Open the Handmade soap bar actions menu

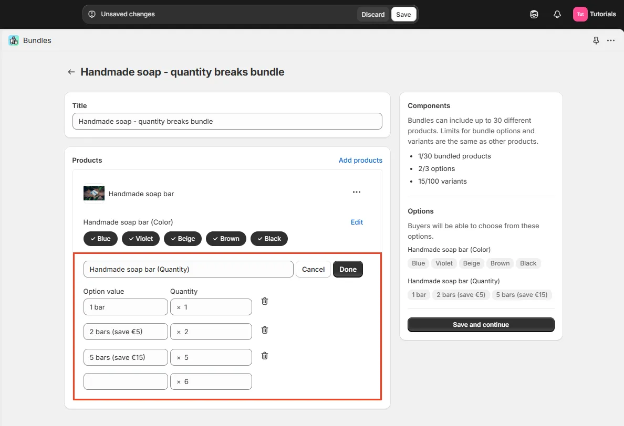pos(357,192)
